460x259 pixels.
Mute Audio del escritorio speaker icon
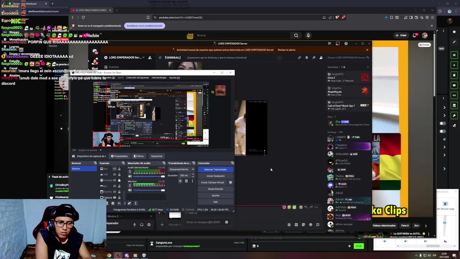(x=130, y=177)
